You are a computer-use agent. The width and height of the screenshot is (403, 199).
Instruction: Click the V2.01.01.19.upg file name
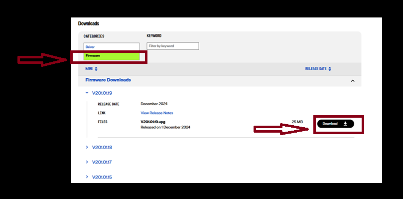(153, 122)
